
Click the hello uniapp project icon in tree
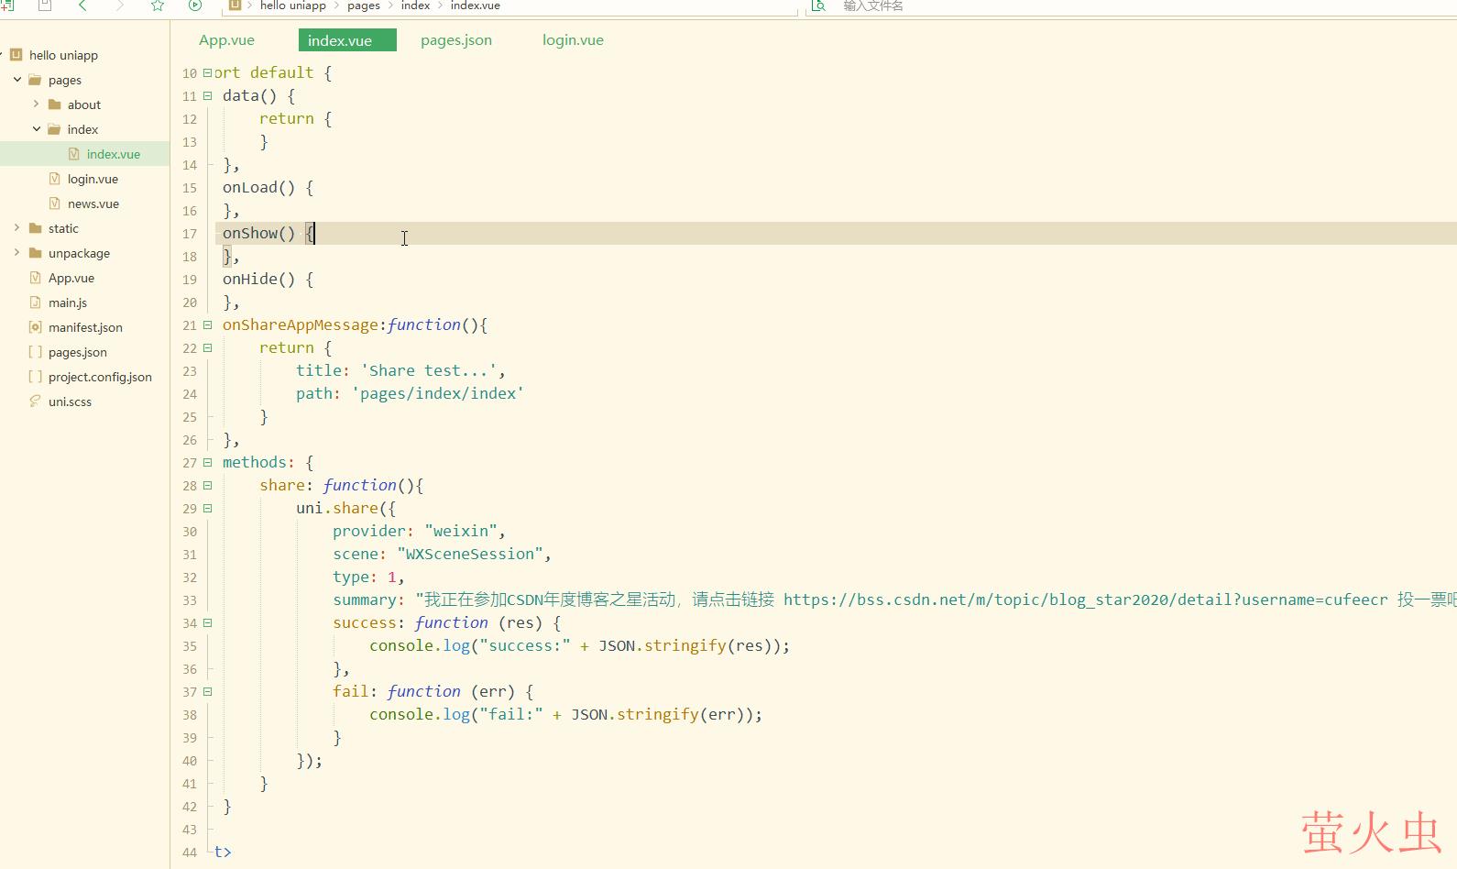pos(16,55)
